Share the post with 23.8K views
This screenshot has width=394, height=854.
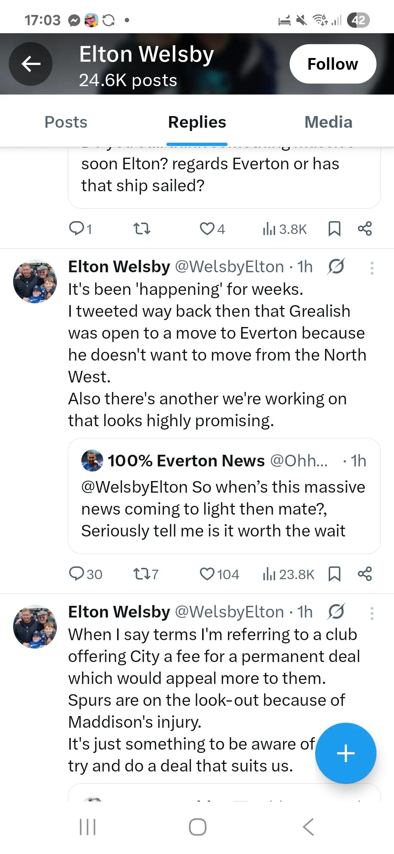pos(365,574)
